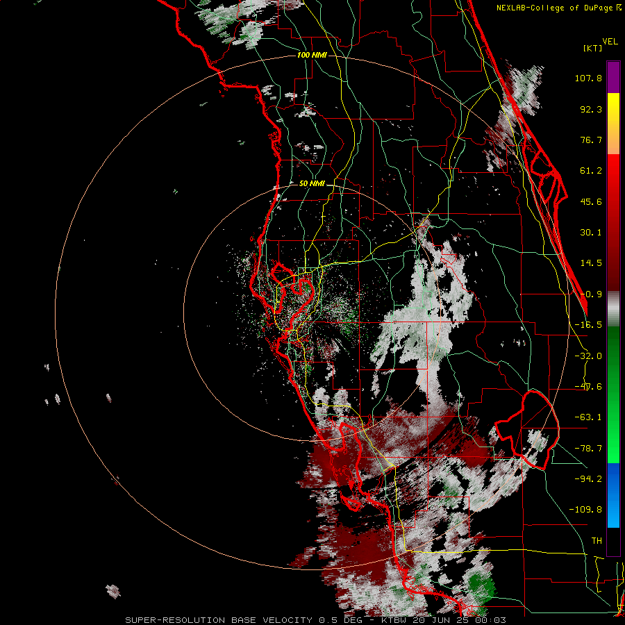
Task: Click the TH legend label
Action: pos(597,541)
